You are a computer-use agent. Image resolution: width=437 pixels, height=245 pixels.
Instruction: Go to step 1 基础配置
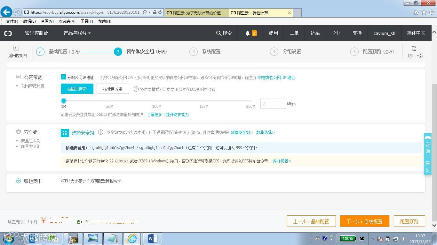click(58, 52)
